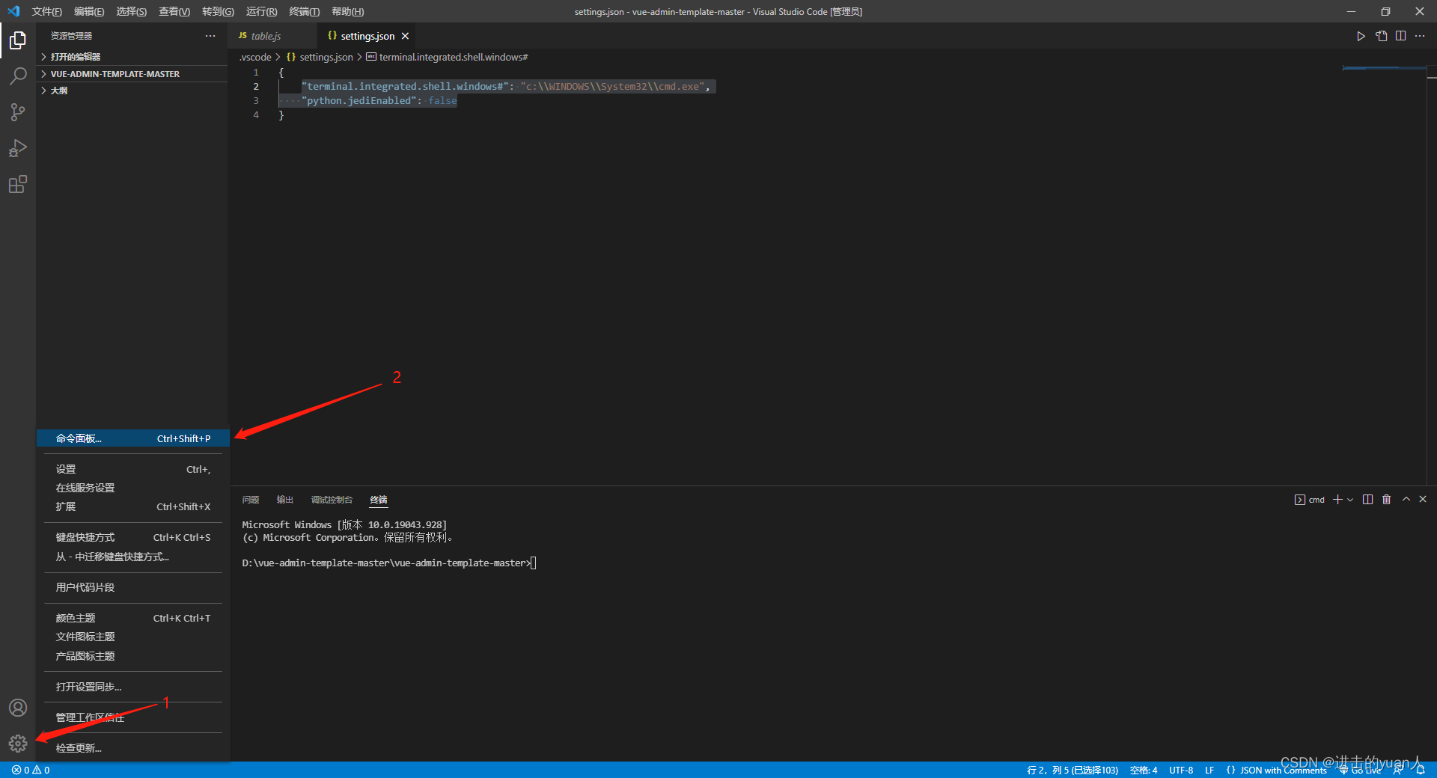Open the notifications bell in status bar
The width and height of the screenshot is (1437, 778).
[1421, 770]
